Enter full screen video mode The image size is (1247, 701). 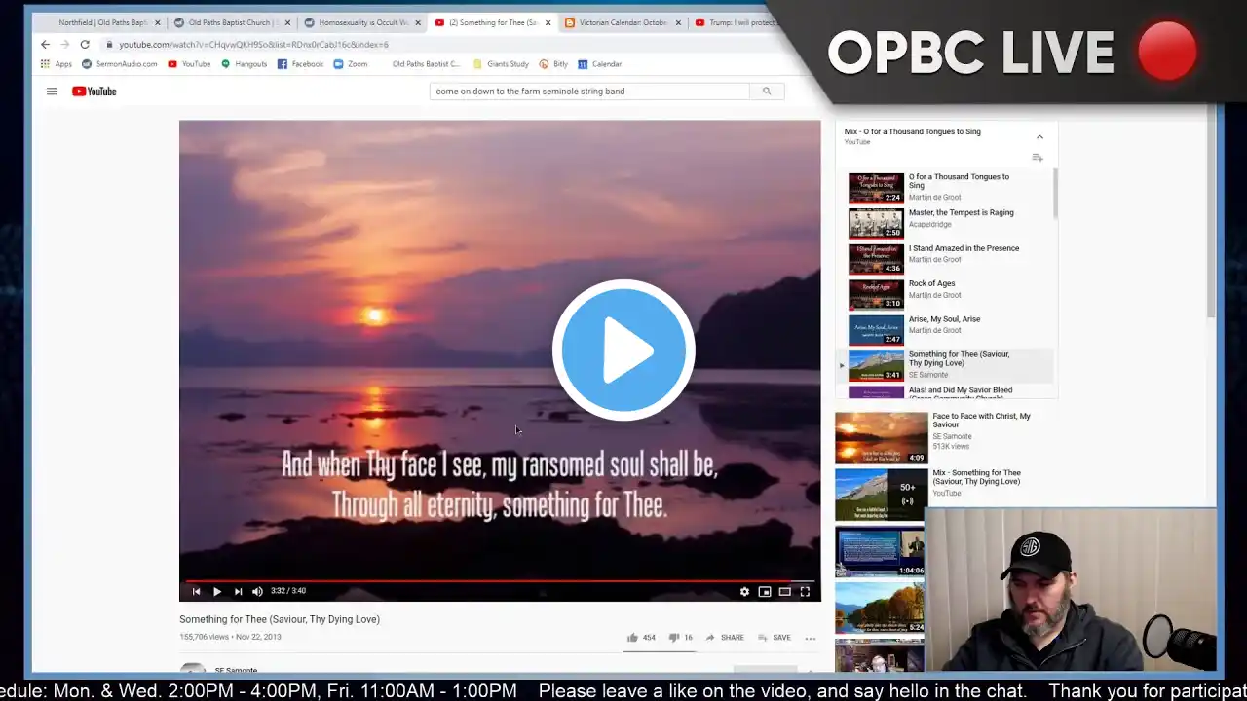(x=805, y=591)
